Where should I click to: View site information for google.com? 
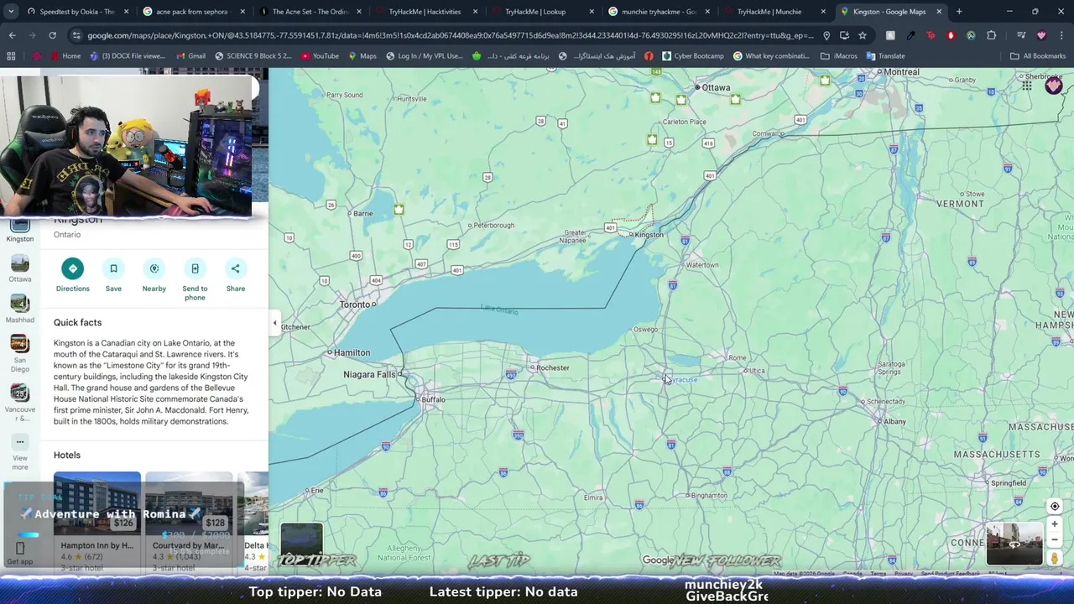(76, 35)
